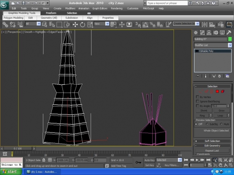
Task: Collapse the Edit Geometry rollout
Action: pos(212,146)
